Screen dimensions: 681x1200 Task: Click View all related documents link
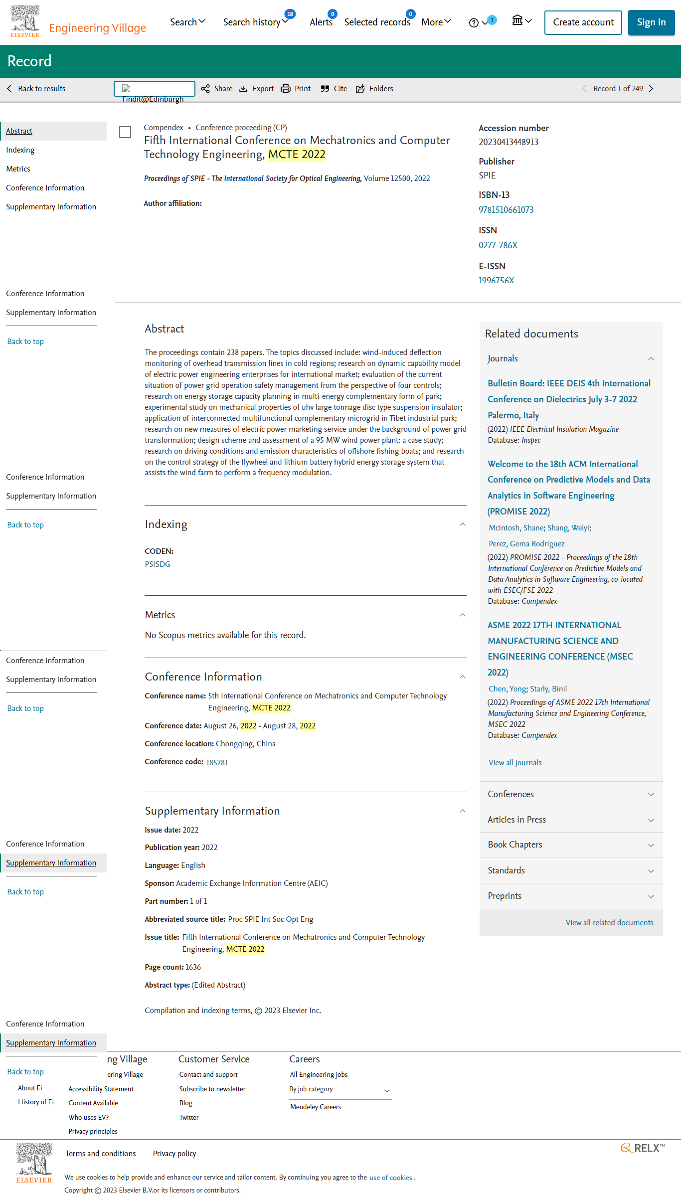[x=609, y=923]
